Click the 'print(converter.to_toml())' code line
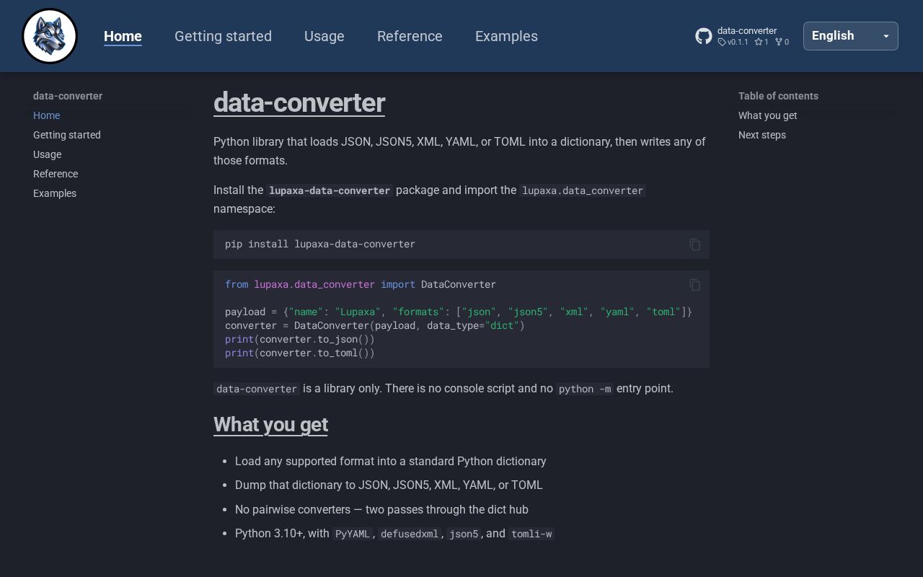The width and height of the screenshot is (923, 577). pyautogui.click(x=300, y=353)
